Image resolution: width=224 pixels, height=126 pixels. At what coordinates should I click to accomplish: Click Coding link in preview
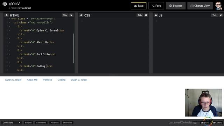tap(62, 80)
